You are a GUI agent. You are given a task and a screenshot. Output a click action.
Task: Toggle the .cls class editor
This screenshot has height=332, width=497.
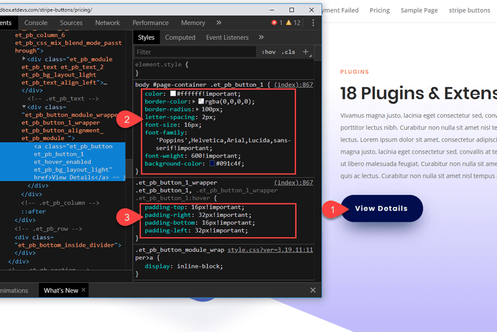point(288,52)
